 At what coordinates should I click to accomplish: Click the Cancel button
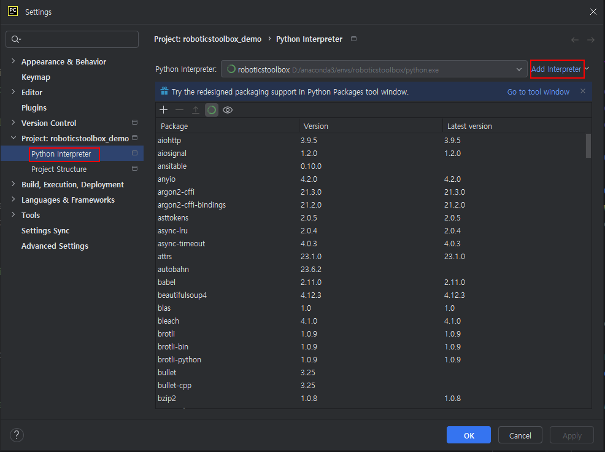pos(520,435)
